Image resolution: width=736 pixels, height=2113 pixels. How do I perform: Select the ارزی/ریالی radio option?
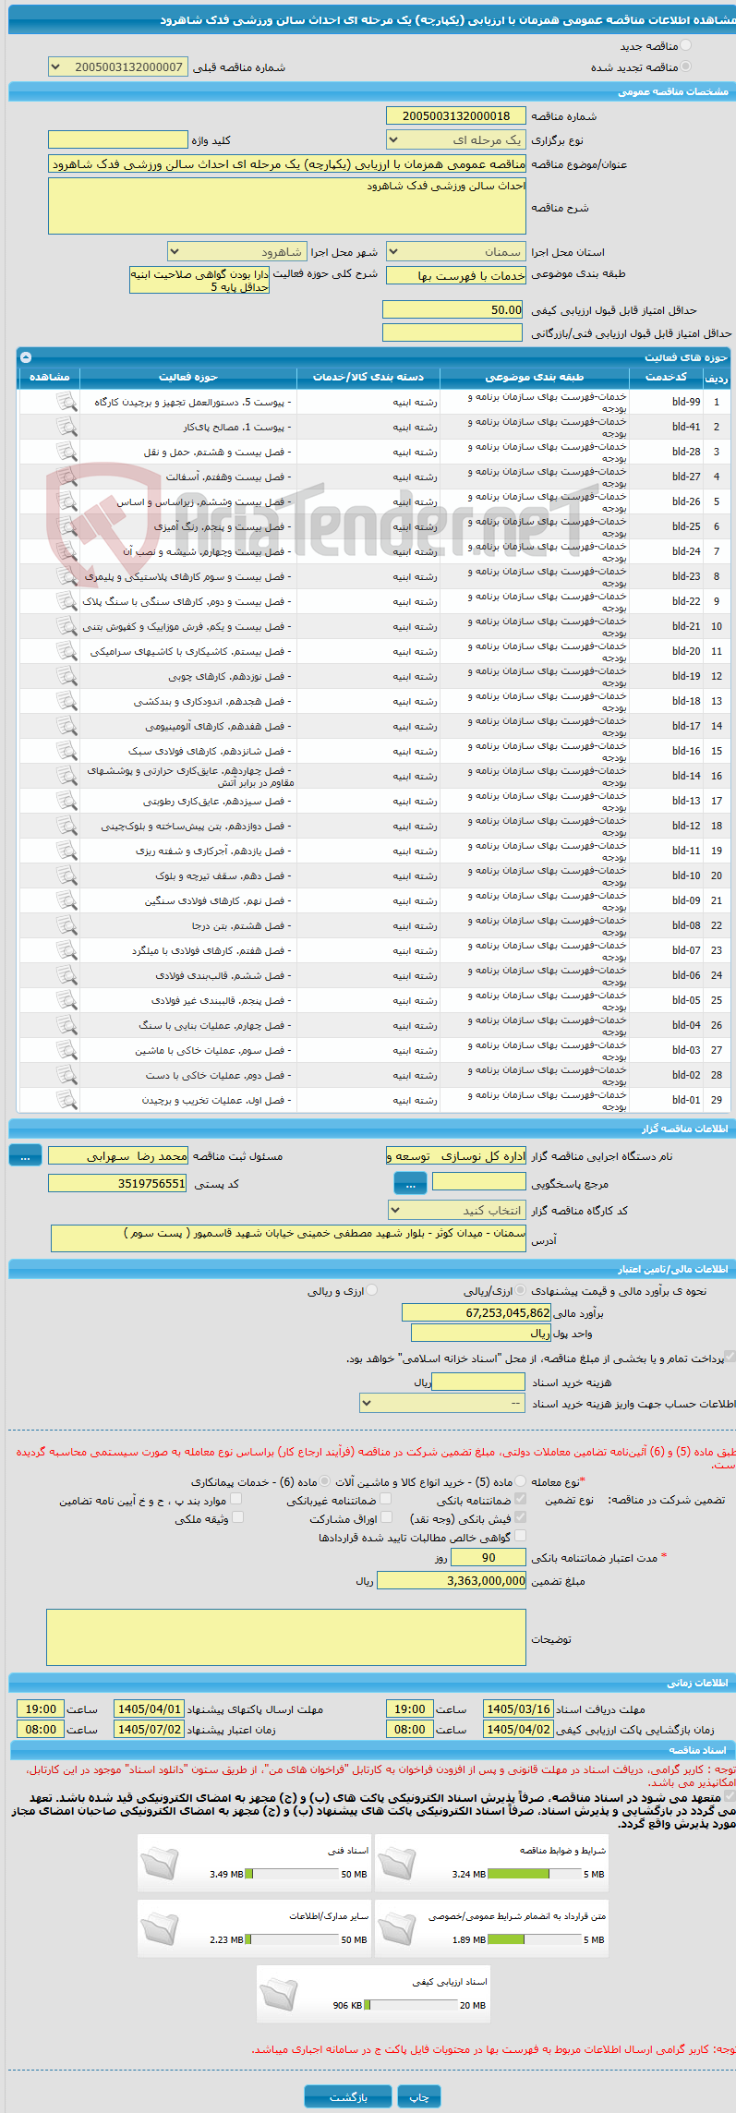pos(522,1290)
